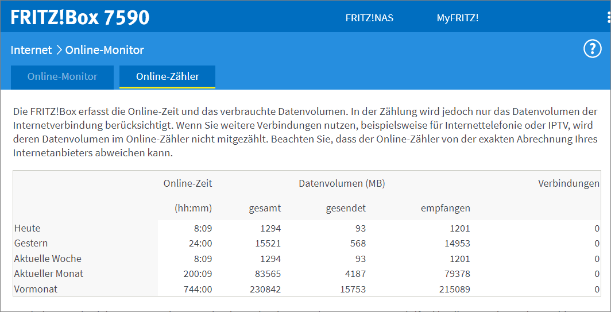
Task: Click Heute online time 8:09
Action: tap(203, 228)
